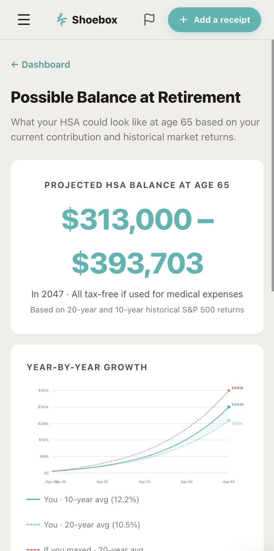Screen dimensions: 274x551
Task: Toggle the 10-year avg (12.2%) legend item
Action: point(83,499)
